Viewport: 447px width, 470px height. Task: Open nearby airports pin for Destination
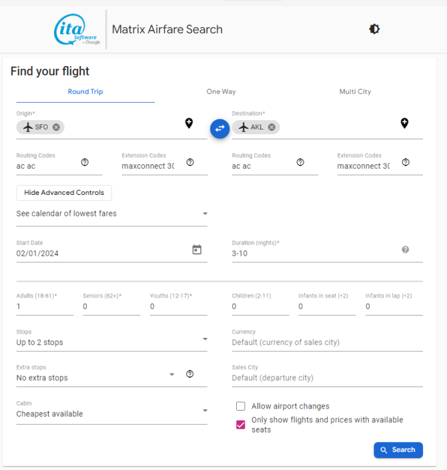[x=404, y=124]
